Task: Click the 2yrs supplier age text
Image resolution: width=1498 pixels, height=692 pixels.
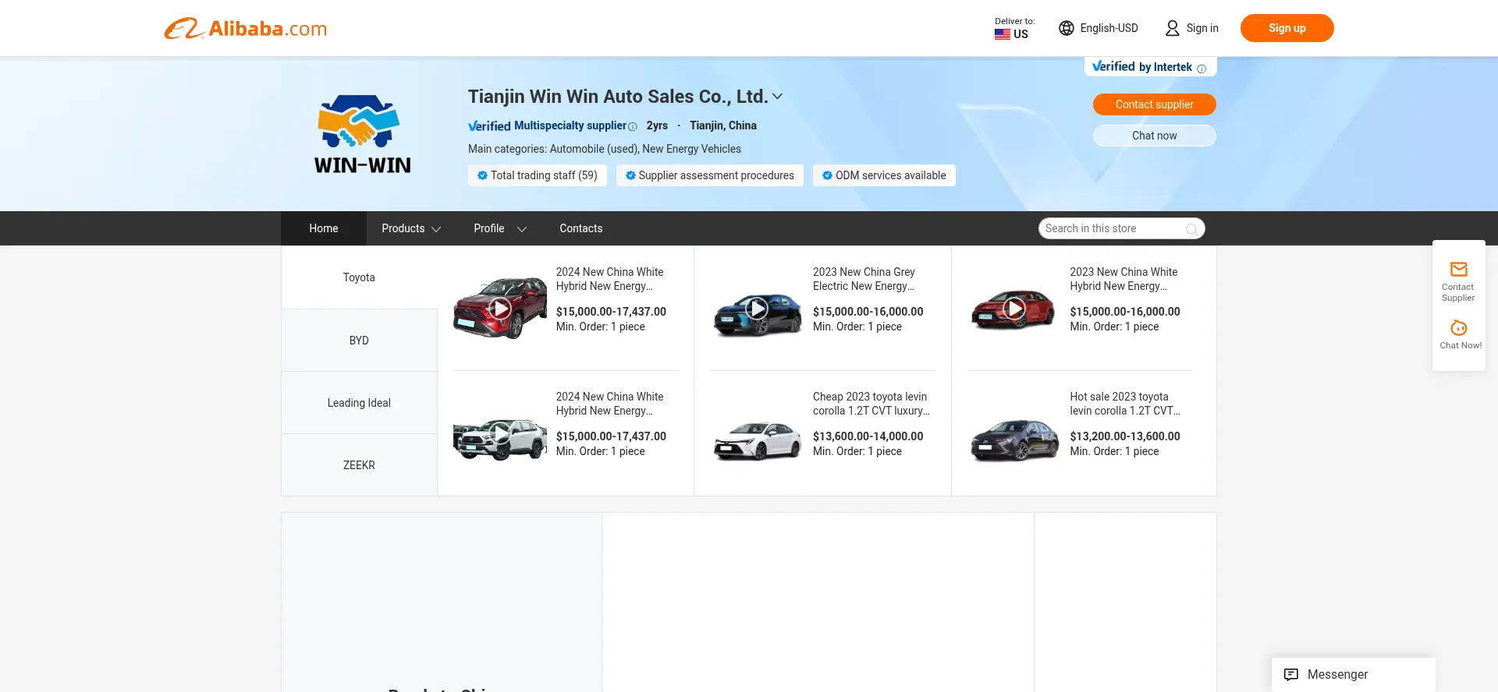Action: pos(657,125)
